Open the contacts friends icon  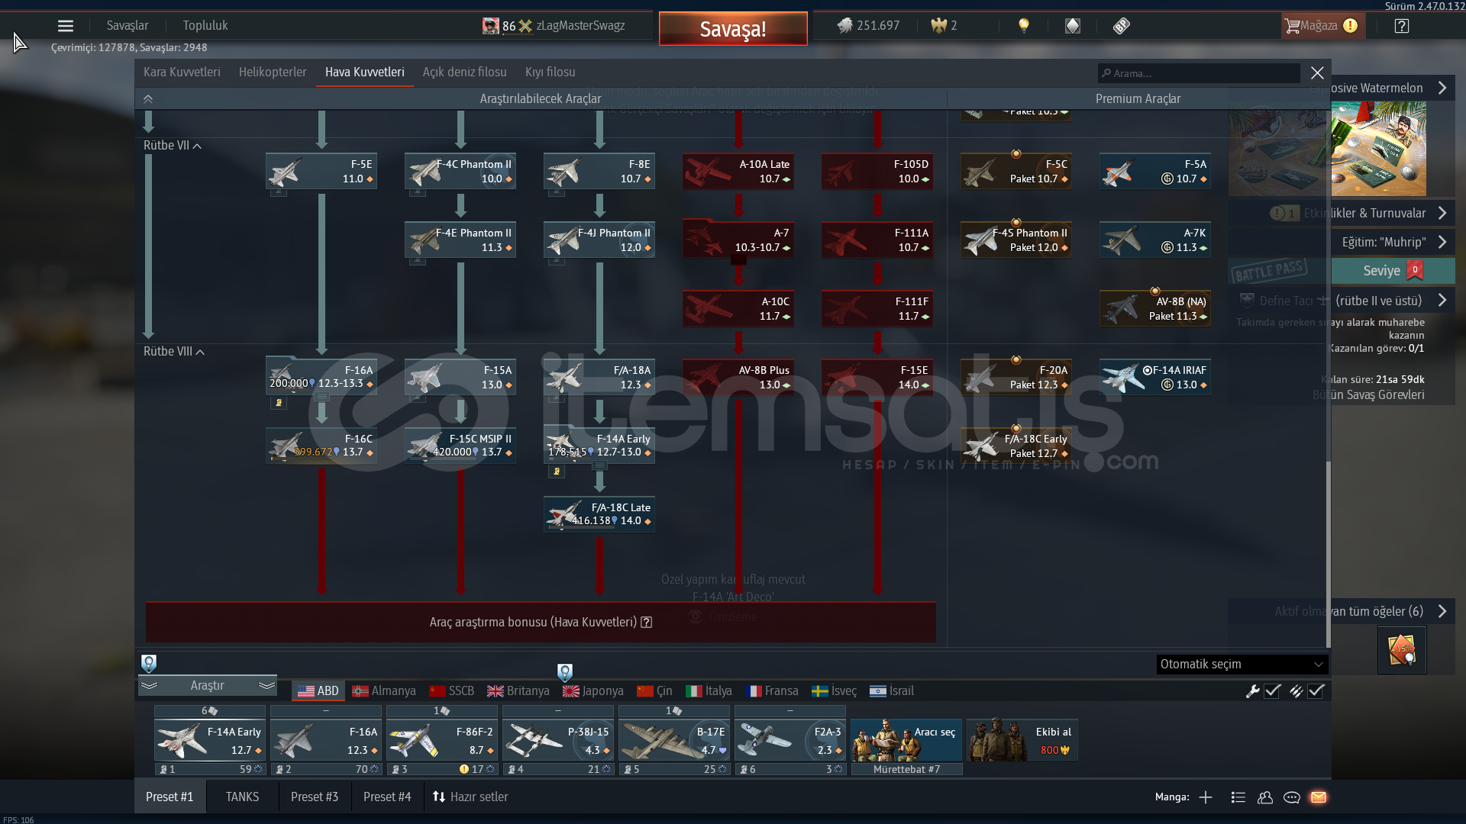pos(1265,797)
